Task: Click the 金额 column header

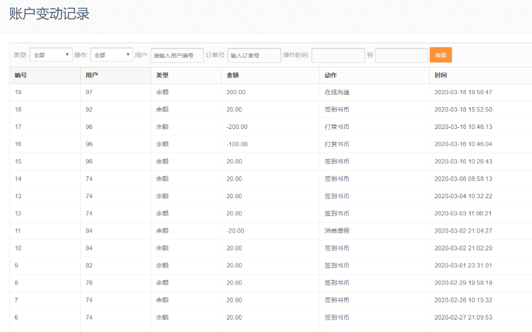Action: click(x=233, y=75)
